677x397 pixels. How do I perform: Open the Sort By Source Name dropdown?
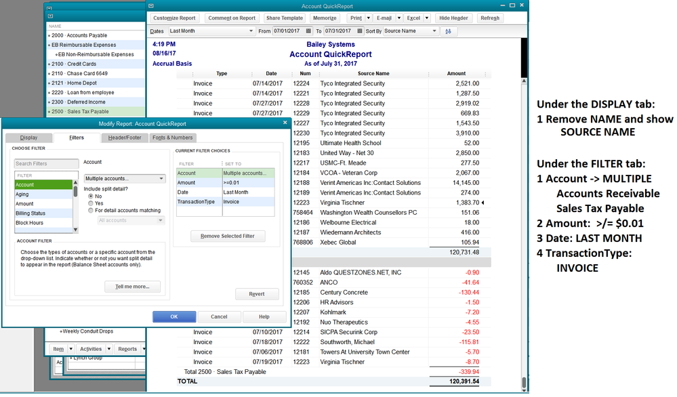click(x=410, y=31)
